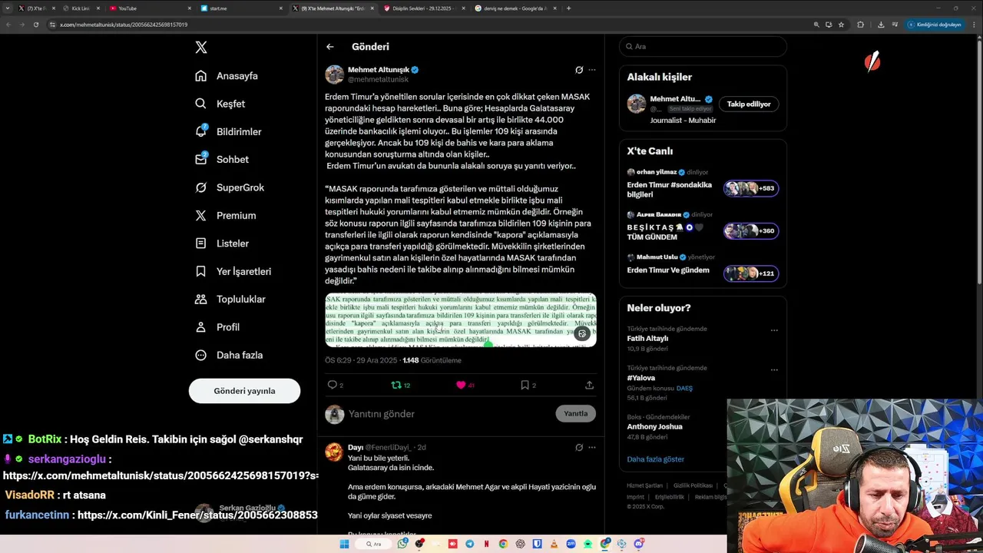Open more options on main post
The height and width of the screenshot is (553, 983).
click(x=592, y=70)
